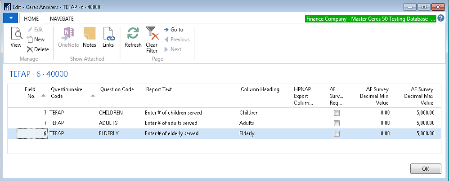Open the Links icon

click(108, 37)
